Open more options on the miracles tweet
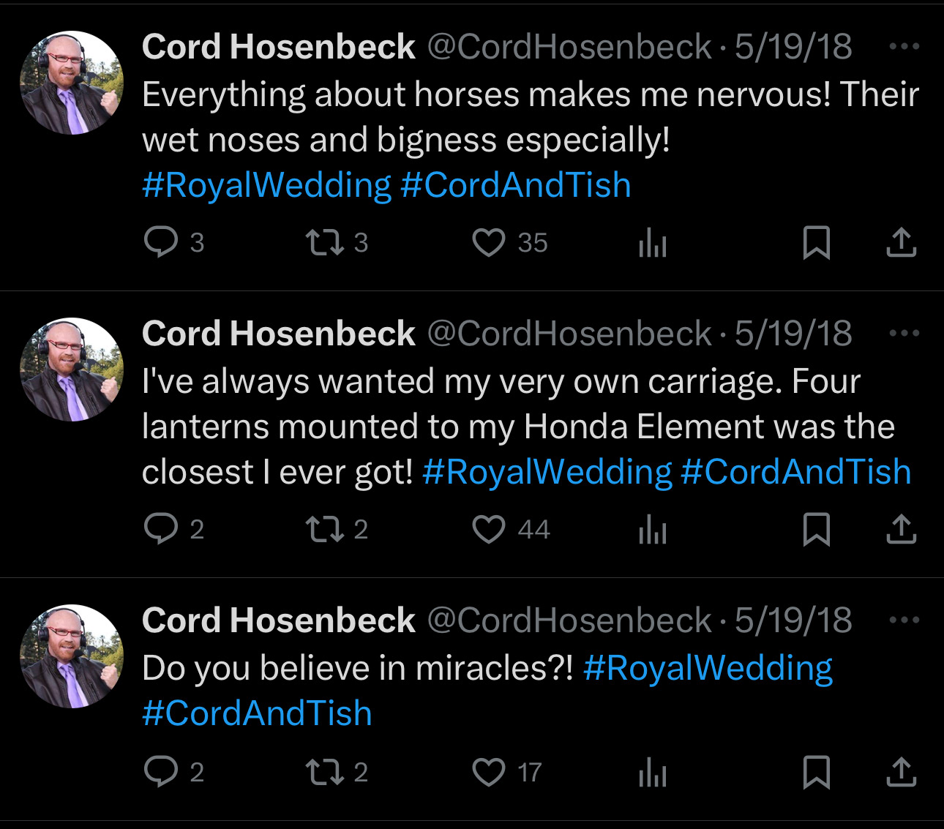Image resolution: width=944 pixels, height=829 pixels. pos(904,620)
